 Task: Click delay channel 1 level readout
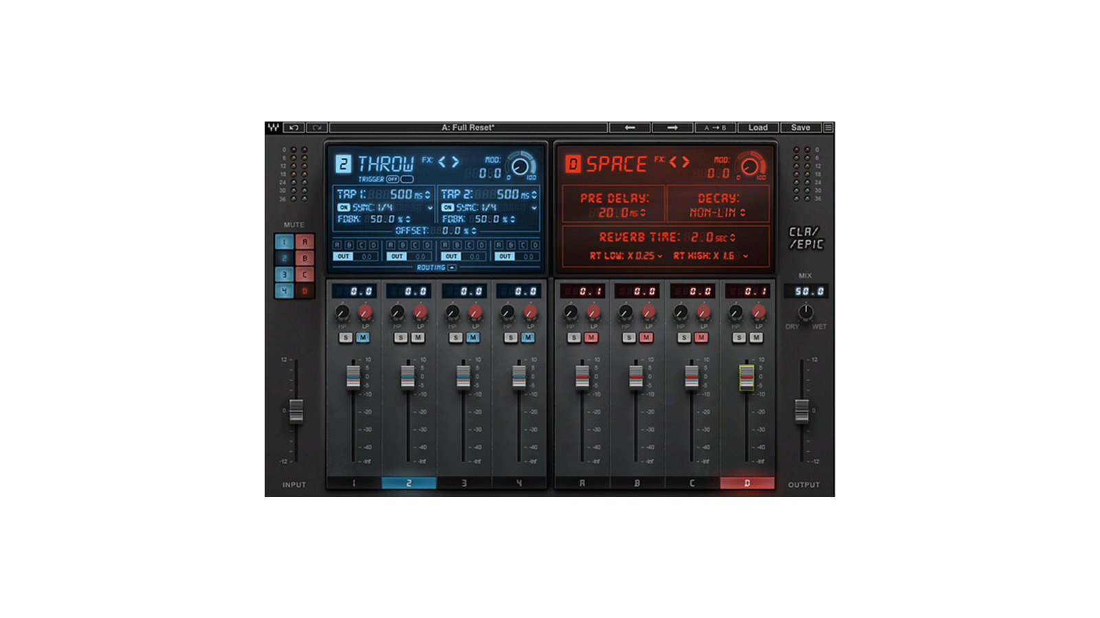(354, 291)
